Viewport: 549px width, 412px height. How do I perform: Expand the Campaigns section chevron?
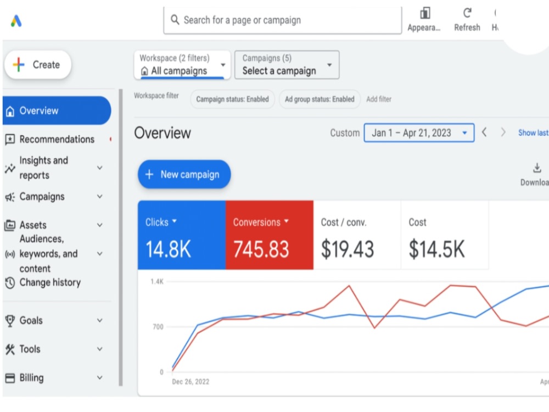100,197
